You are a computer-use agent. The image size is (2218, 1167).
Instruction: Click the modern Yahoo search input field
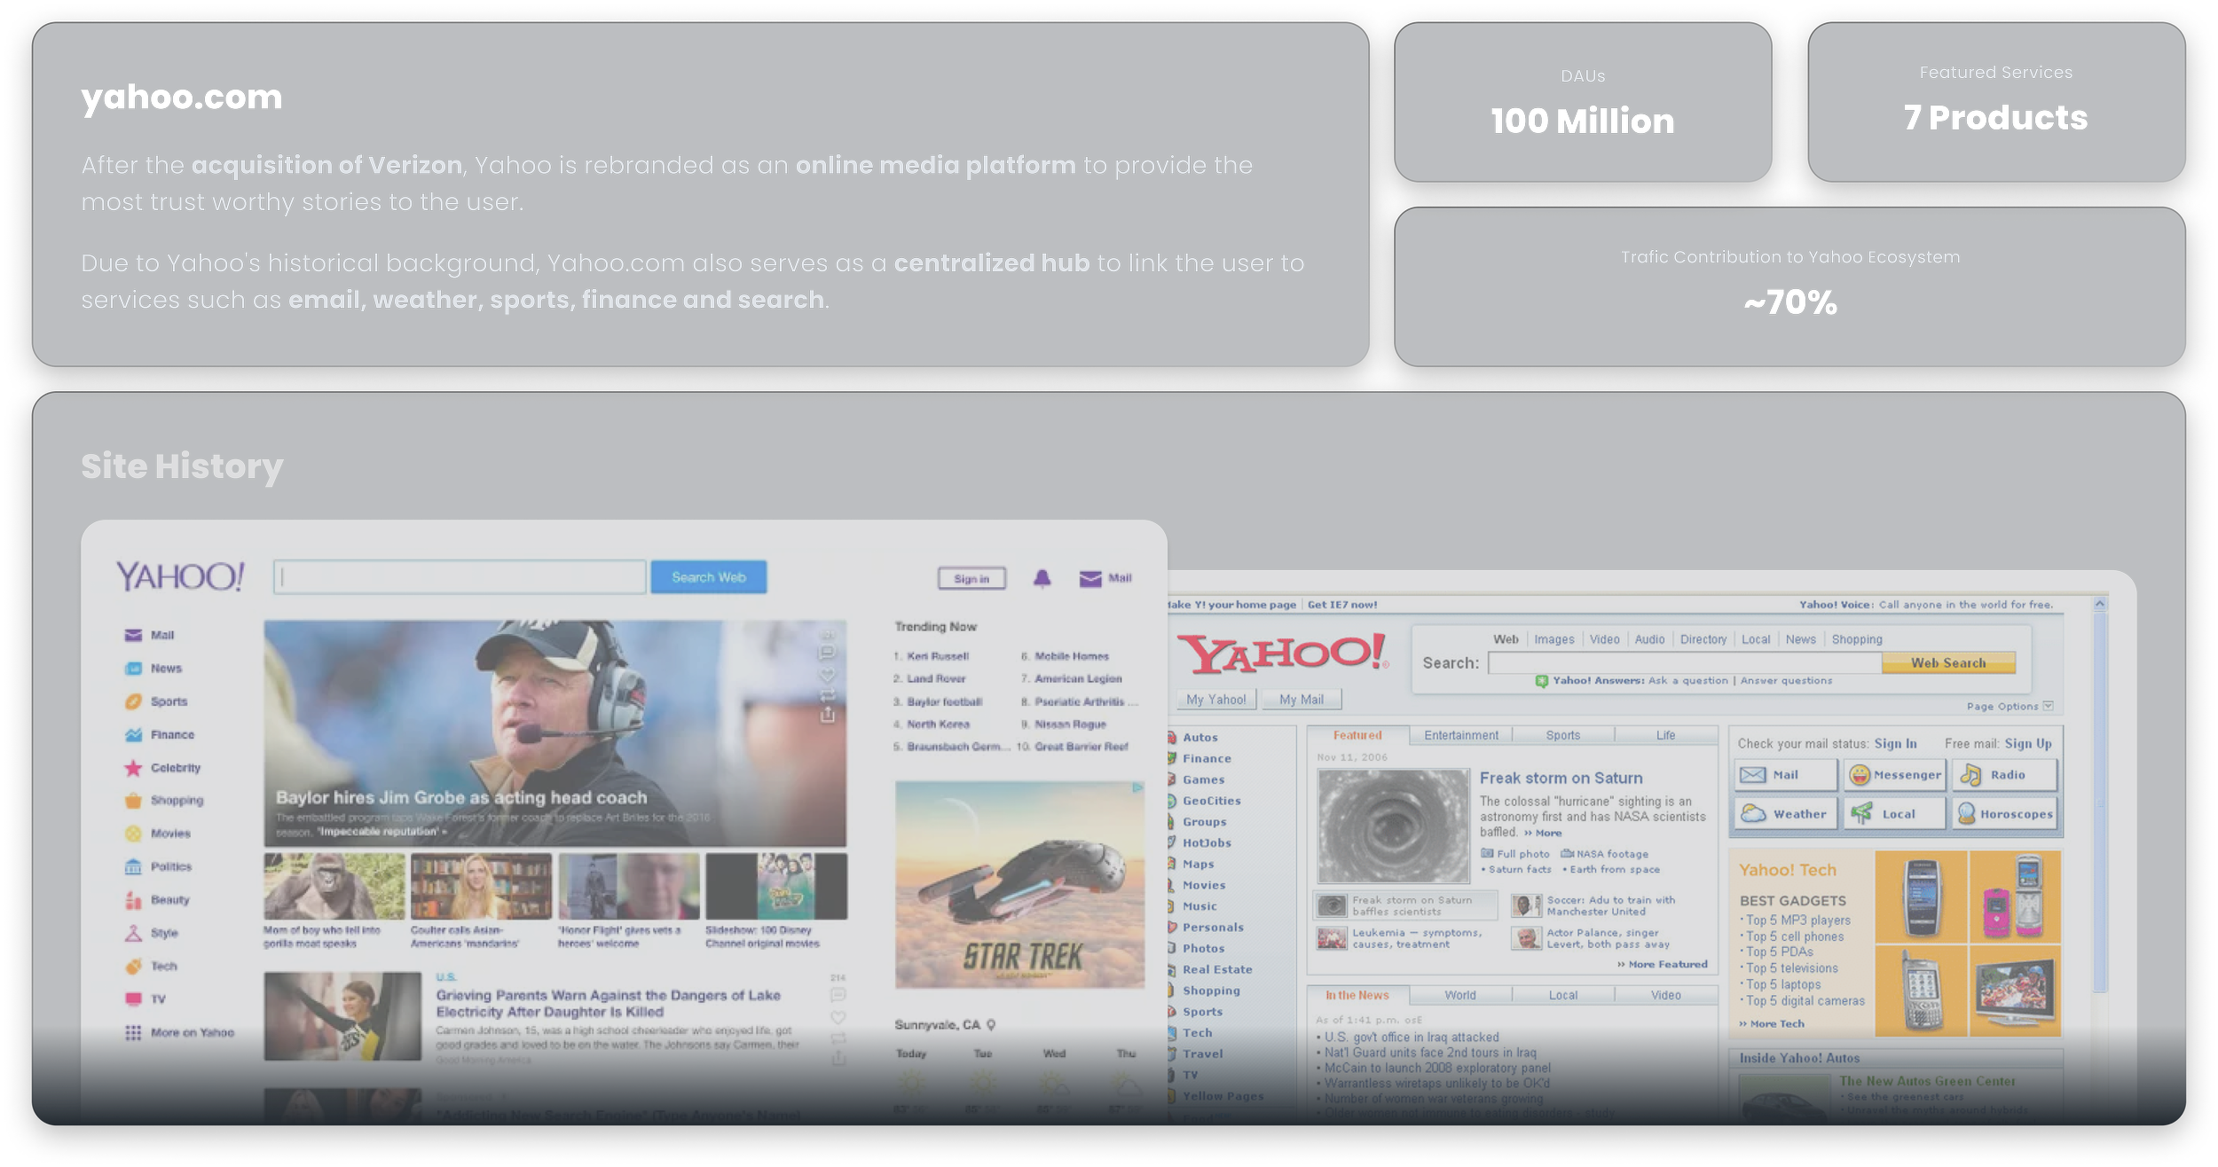point(460,577)
